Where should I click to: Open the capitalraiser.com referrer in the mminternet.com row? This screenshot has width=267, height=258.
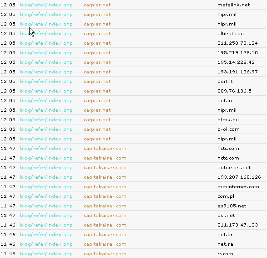tap(105, 187)
